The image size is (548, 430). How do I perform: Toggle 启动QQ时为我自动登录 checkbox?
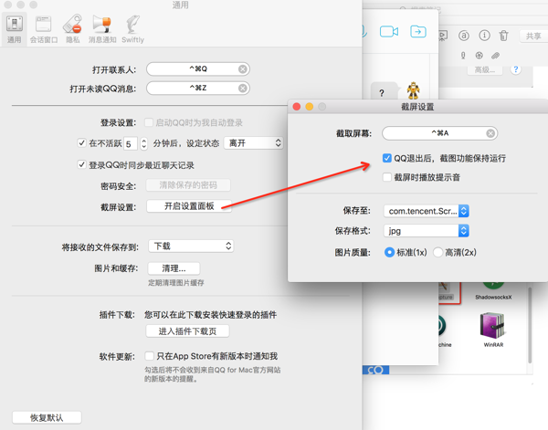[x=149, y=122]
